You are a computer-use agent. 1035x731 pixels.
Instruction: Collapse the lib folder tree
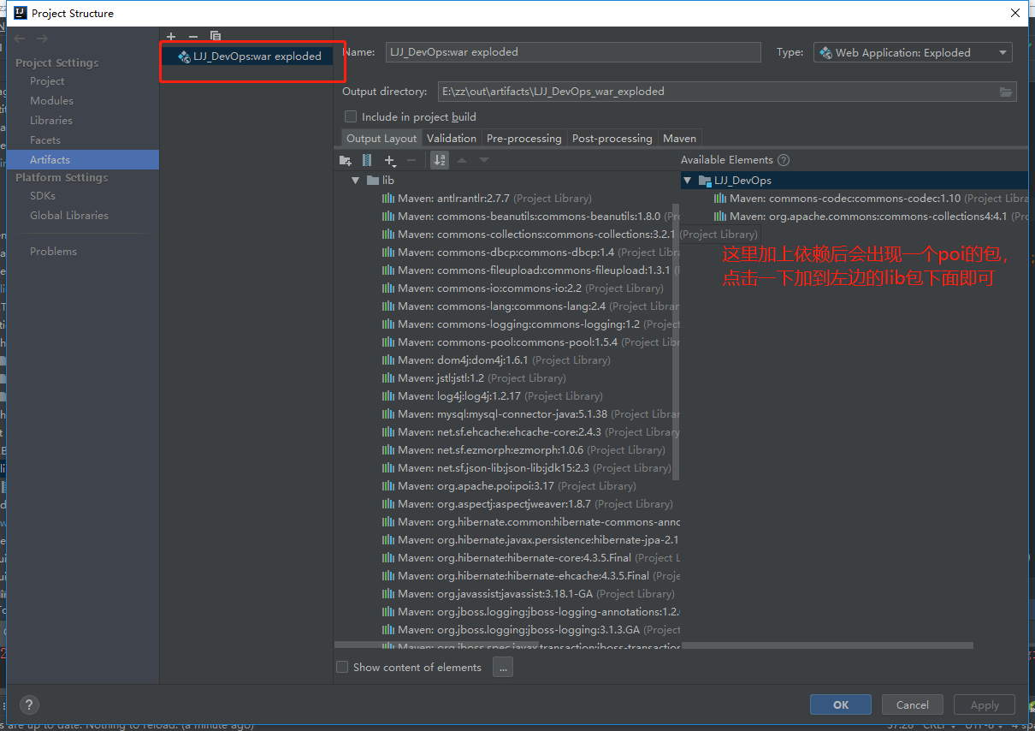356,180
